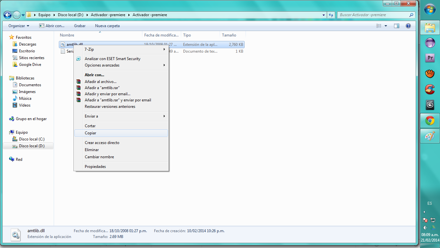Choose Crear acceso directo

click(121, 143)
